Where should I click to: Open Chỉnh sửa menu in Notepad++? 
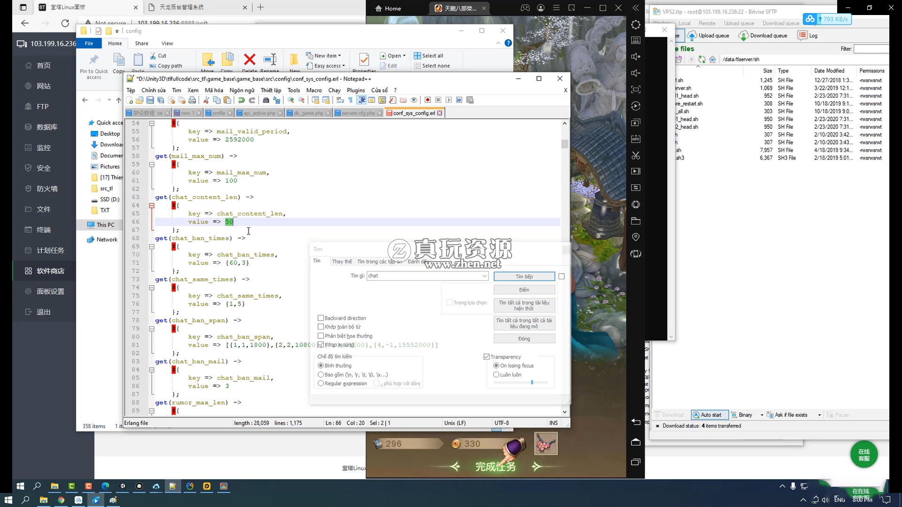click(x=154, y=90)
